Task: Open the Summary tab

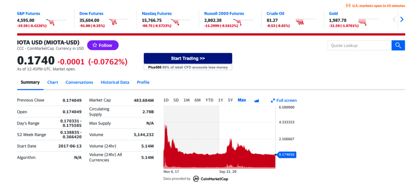Action: coord(30,82)
